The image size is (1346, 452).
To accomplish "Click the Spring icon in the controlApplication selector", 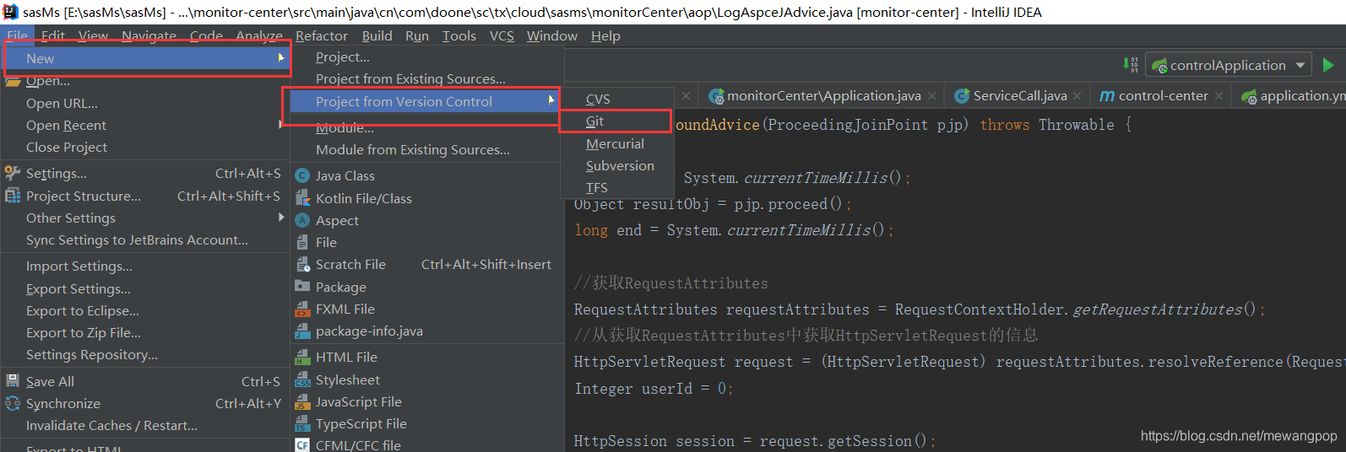I will (x=1159, y=66).
